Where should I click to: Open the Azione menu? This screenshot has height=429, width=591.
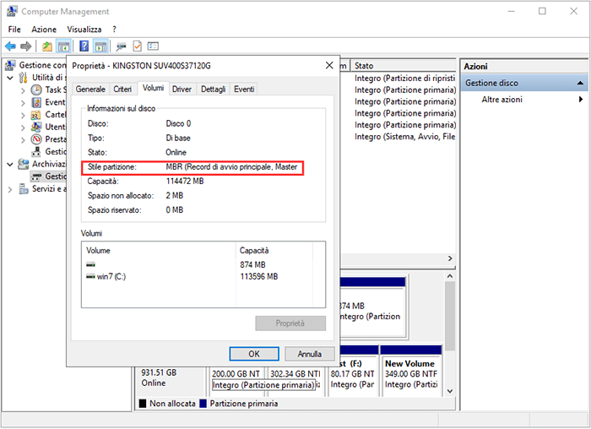(44, 30)
